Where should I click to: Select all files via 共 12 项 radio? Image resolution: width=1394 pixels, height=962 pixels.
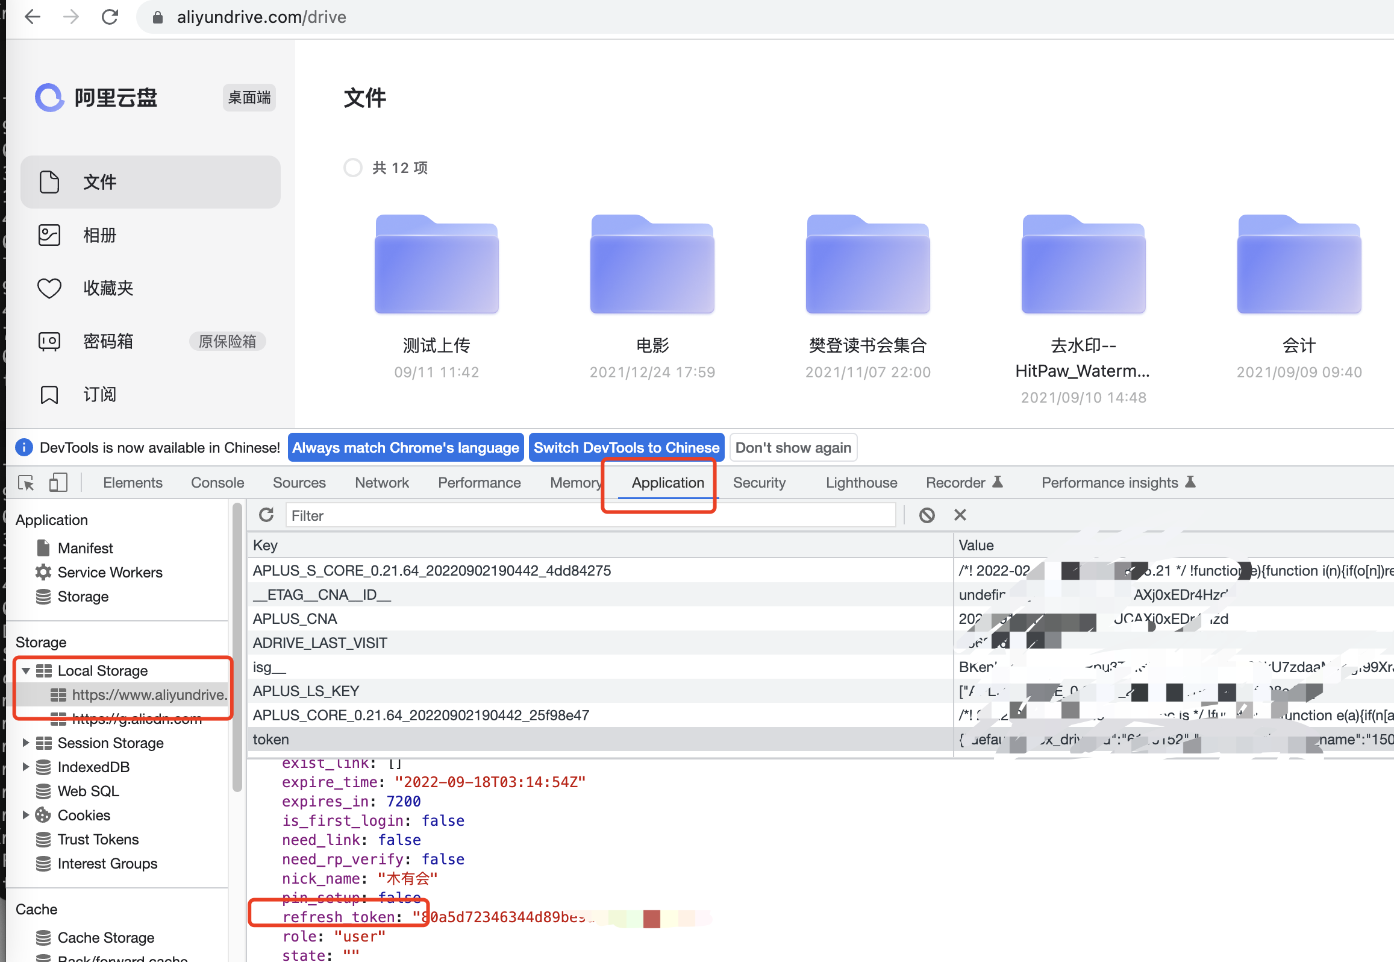click(x=352, y=168)
